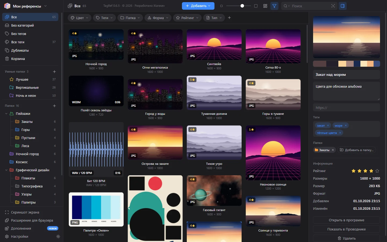Click the image search icon in search field
Viewport: 387px width, 242px height.
(333, 6)
